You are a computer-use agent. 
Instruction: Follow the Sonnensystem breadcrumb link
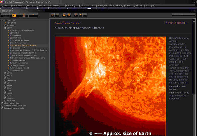point(62,23)
